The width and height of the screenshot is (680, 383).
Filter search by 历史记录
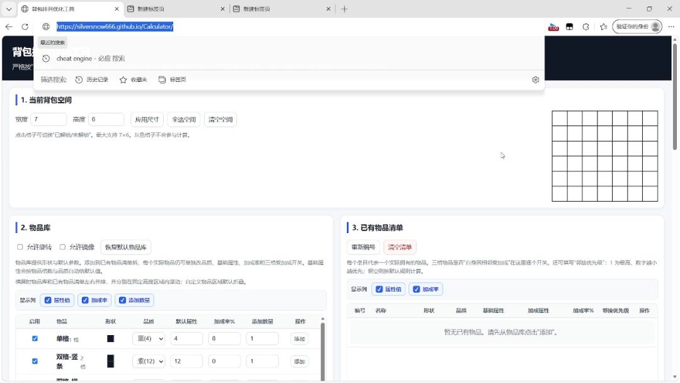[91, 79]
